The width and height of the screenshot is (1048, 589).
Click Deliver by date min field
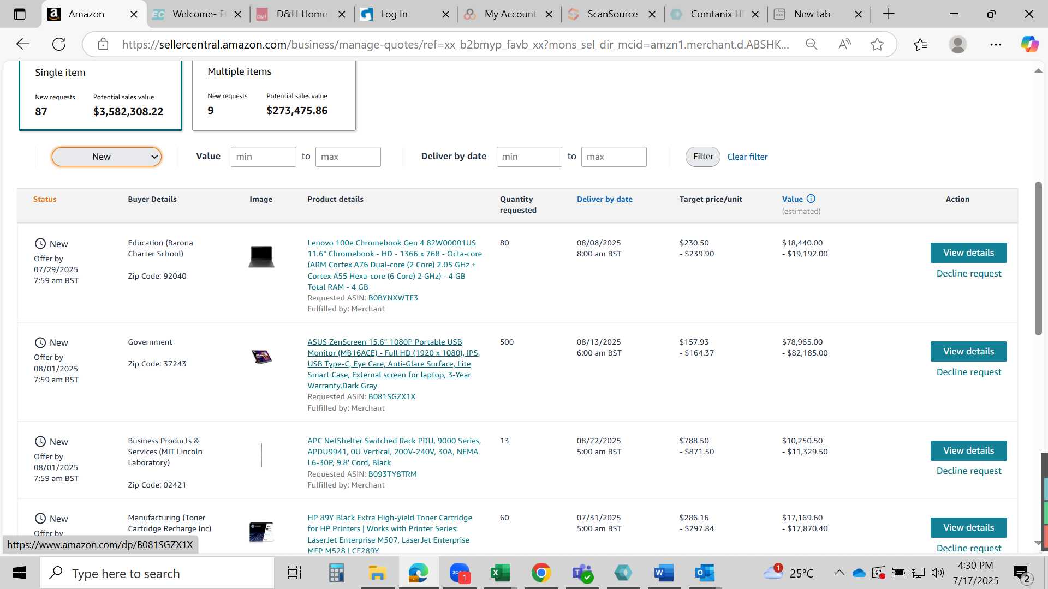click(x=529, y=157)
